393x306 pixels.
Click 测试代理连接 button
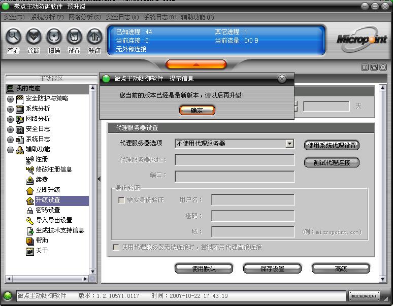click(332, 162)
